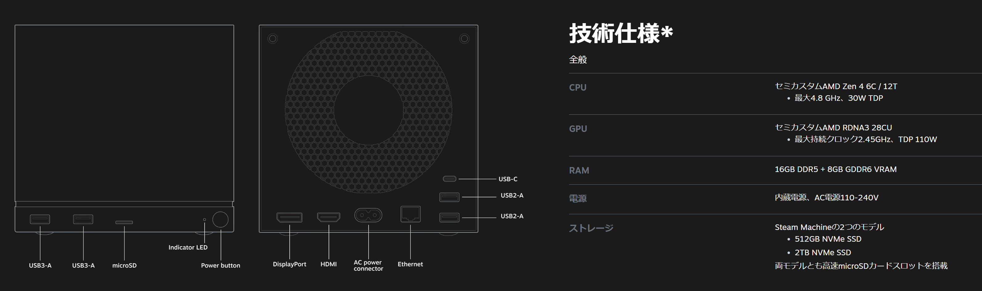Select the Ethernet port on the rear panel
Viewport: 982px width, 291px height.
pyautogui.click(x=411, y=214)
